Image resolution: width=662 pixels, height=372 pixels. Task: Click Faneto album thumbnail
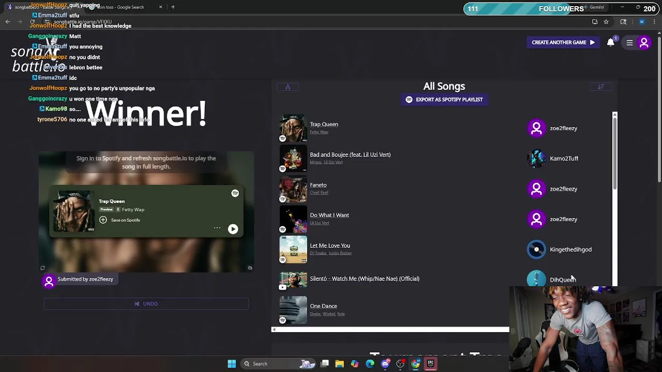click(x=293, y=189)
